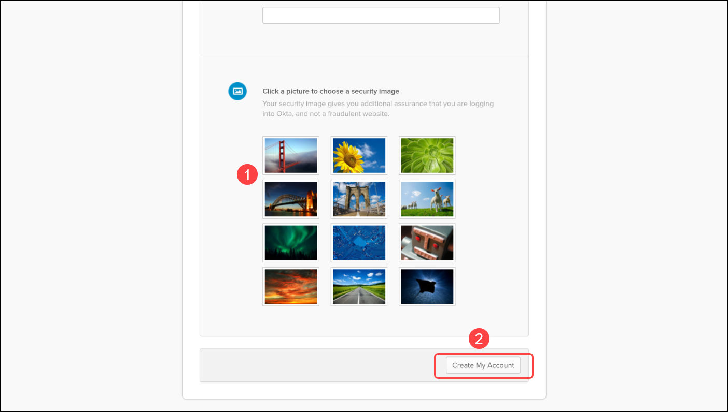Focus the empty text input field

tap(381, 15)
